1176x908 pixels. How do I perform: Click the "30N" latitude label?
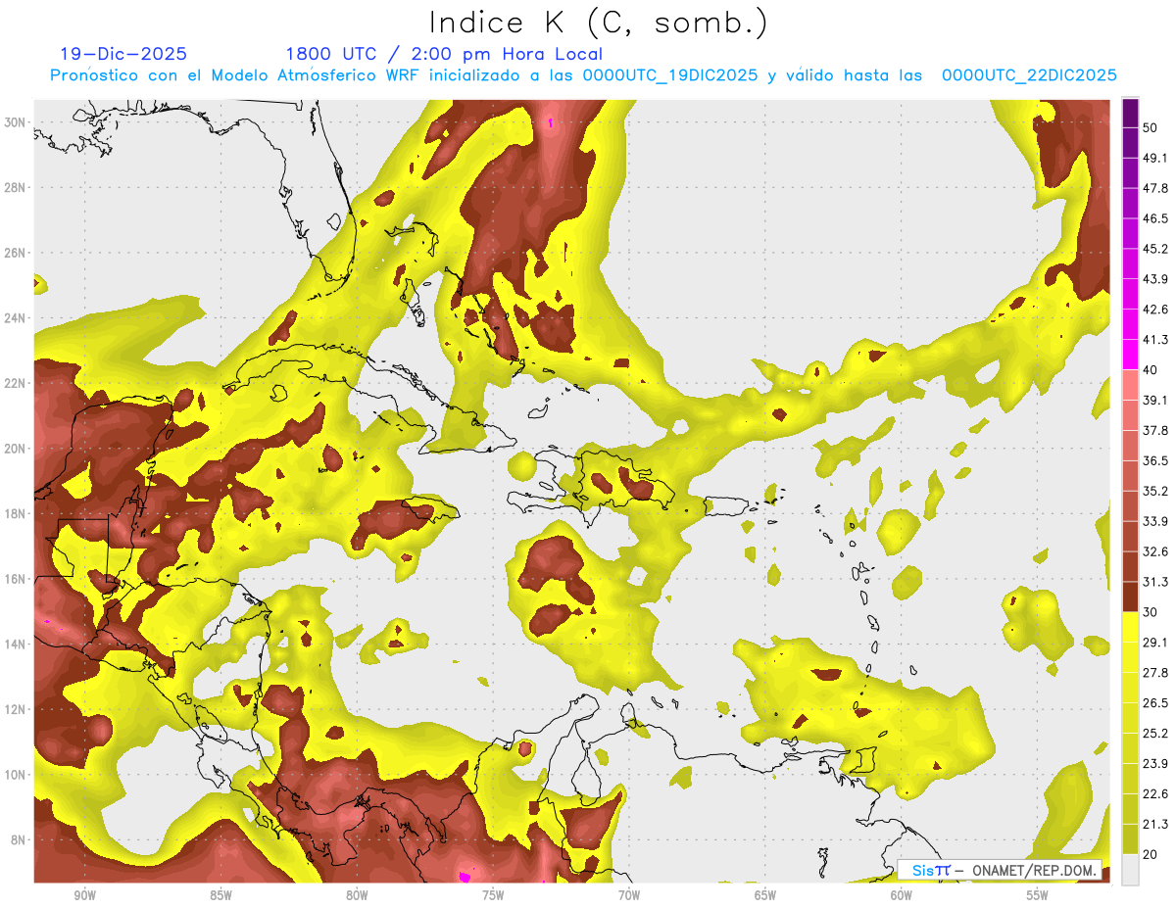coord(15,122)
